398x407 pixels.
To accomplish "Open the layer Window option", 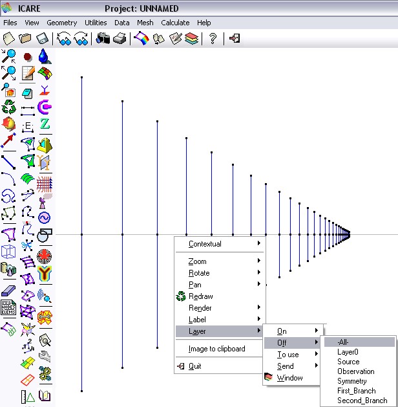I will click(x=292, y=378).
